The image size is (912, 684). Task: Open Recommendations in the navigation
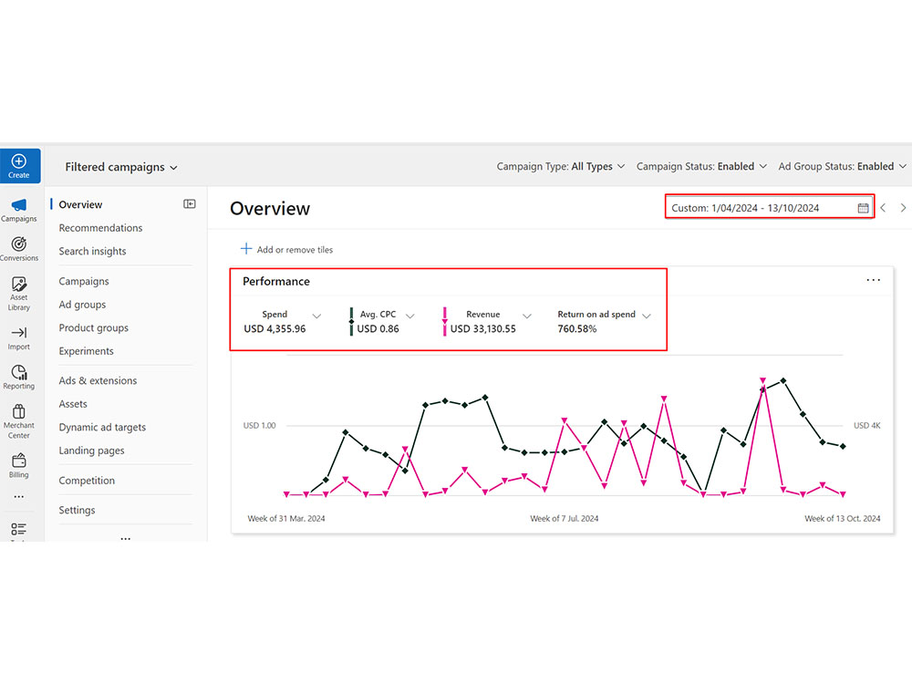[100, 228]
